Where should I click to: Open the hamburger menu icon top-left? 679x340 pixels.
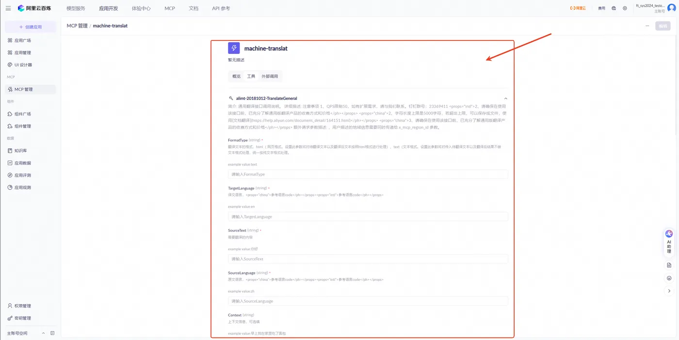pyautogui.click(x=8, y=8)
